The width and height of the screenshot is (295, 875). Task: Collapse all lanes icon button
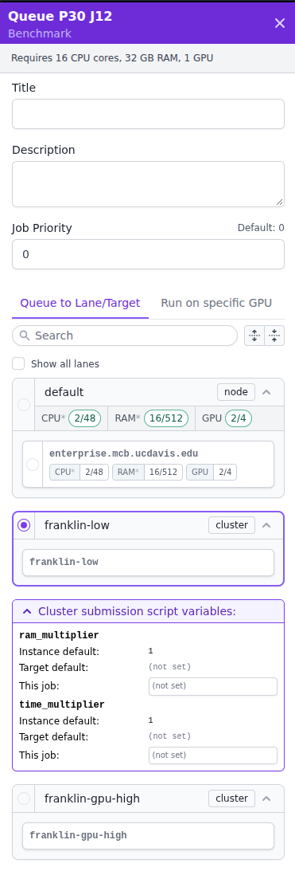click(274, 335)
